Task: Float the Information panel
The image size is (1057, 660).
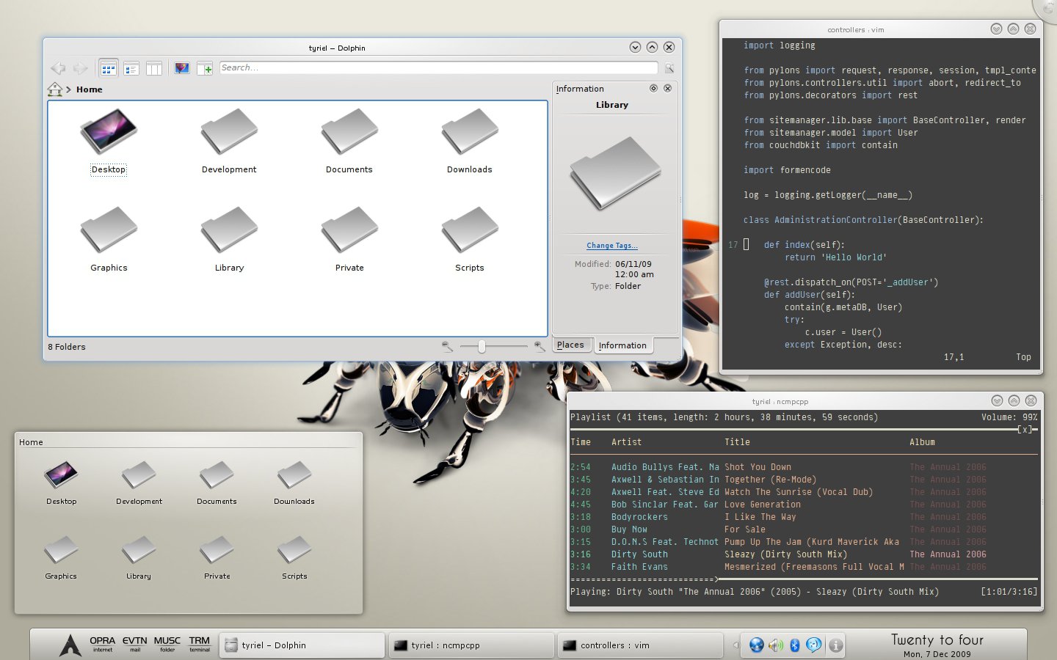Action: (x=653, y=88)
